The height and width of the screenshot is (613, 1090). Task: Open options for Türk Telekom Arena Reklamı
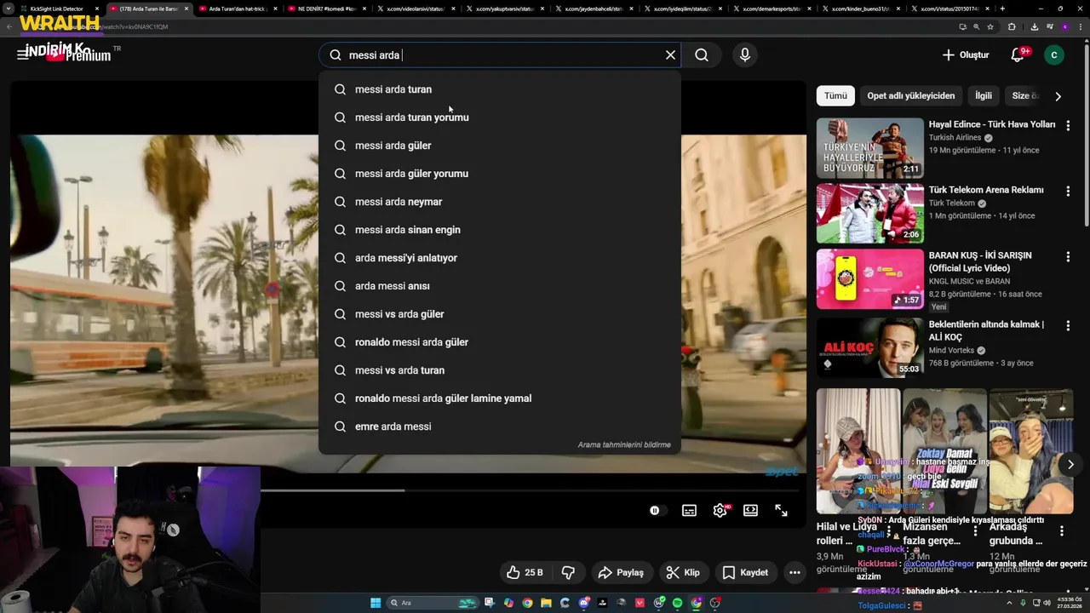1068,191
